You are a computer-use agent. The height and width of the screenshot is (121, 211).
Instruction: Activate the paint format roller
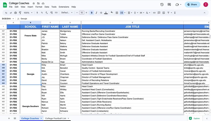(20, 13)
